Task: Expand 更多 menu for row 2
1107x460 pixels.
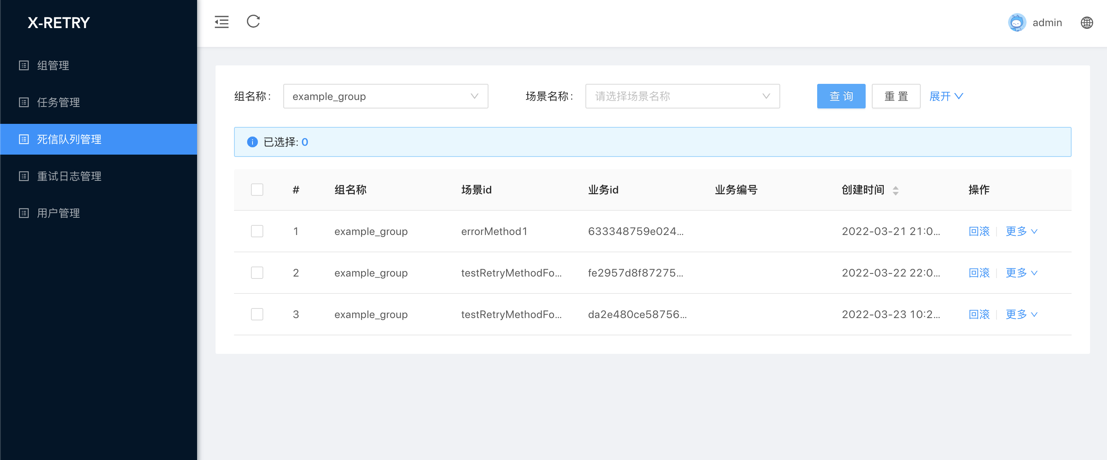Action: point(1021,273)
